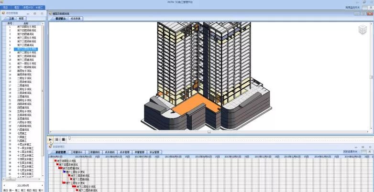Click the red Gantt bar for 地下二层柱子浇筑
Screen dimensions: 374x192
(x=74, y=186)
